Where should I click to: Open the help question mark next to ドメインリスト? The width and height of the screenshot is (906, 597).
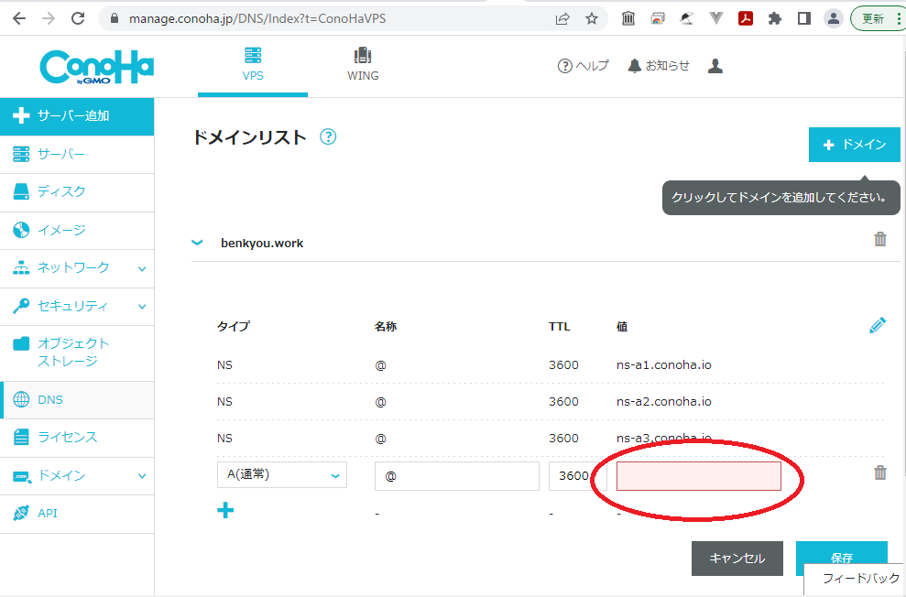[328, 137]
